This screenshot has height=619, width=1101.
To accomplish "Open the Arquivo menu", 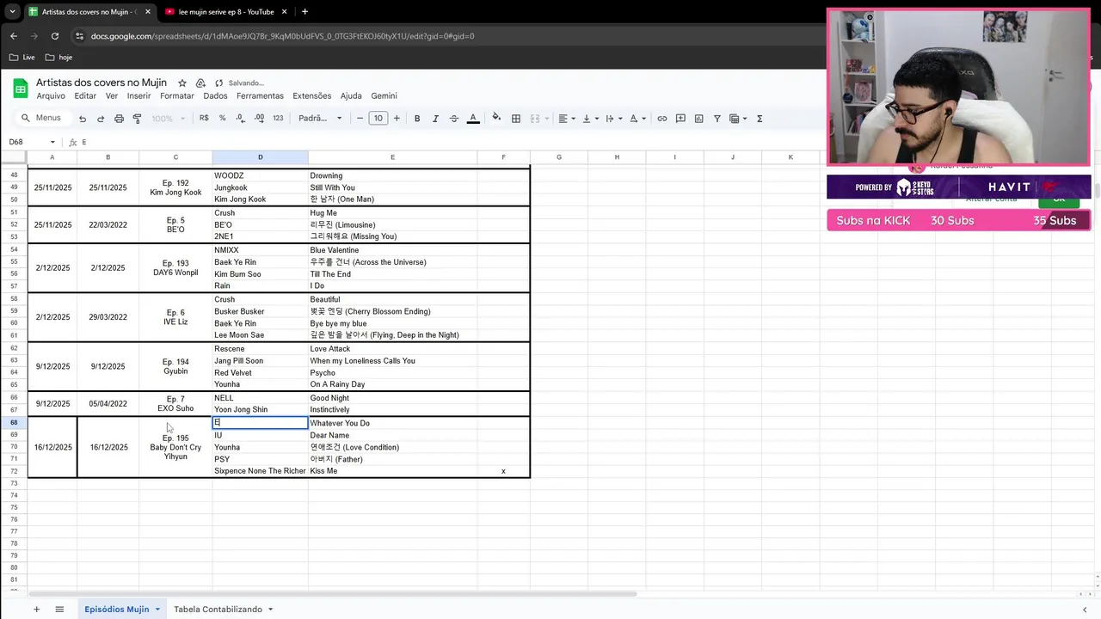I will [51, 95].
